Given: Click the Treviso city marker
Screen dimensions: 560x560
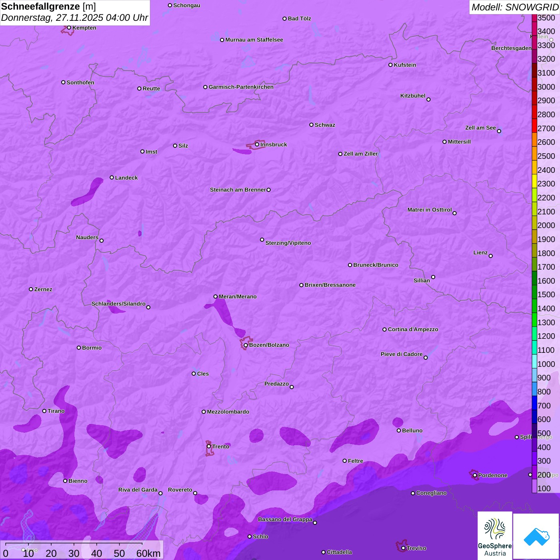Looking at the screenshot, I should pos(403,548).
